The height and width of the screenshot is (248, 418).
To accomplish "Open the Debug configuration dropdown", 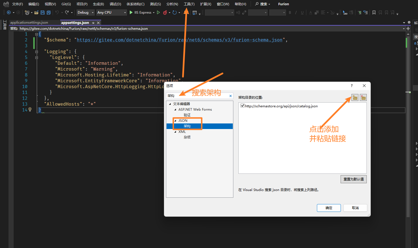I will [85, 13].
